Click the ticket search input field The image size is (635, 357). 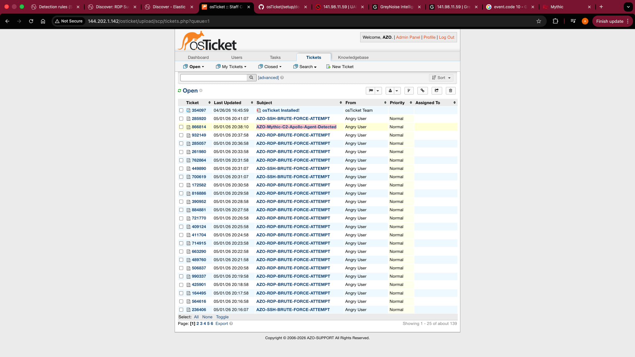click(x=214, y=78)
